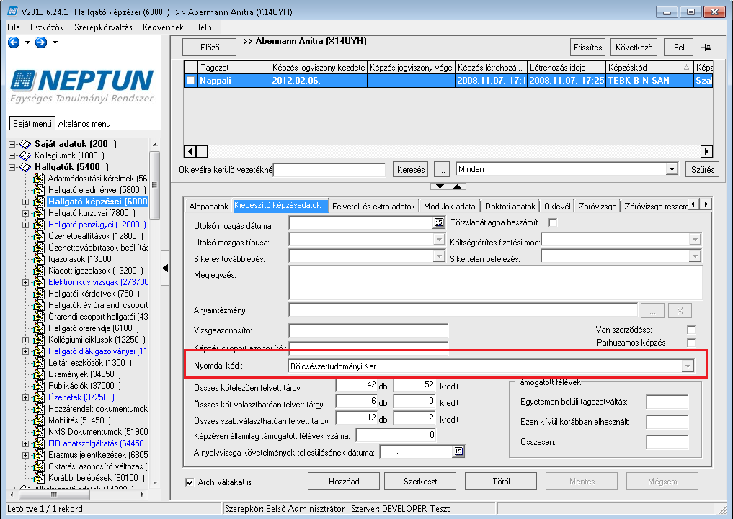This screenshot has width=733, height=519.
Task: Click icon beside Adatmódosítási kérelmek
Action: tap(39, 179)
